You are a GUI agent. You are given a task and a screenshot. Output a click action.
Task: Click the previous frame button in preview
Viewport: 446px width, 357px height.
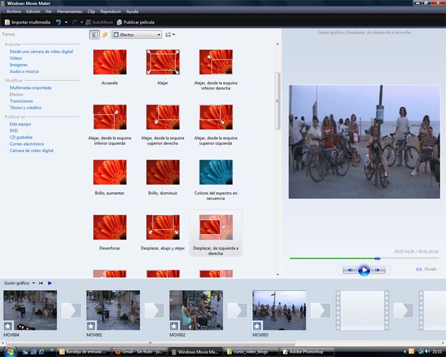(x=350, y=270)
